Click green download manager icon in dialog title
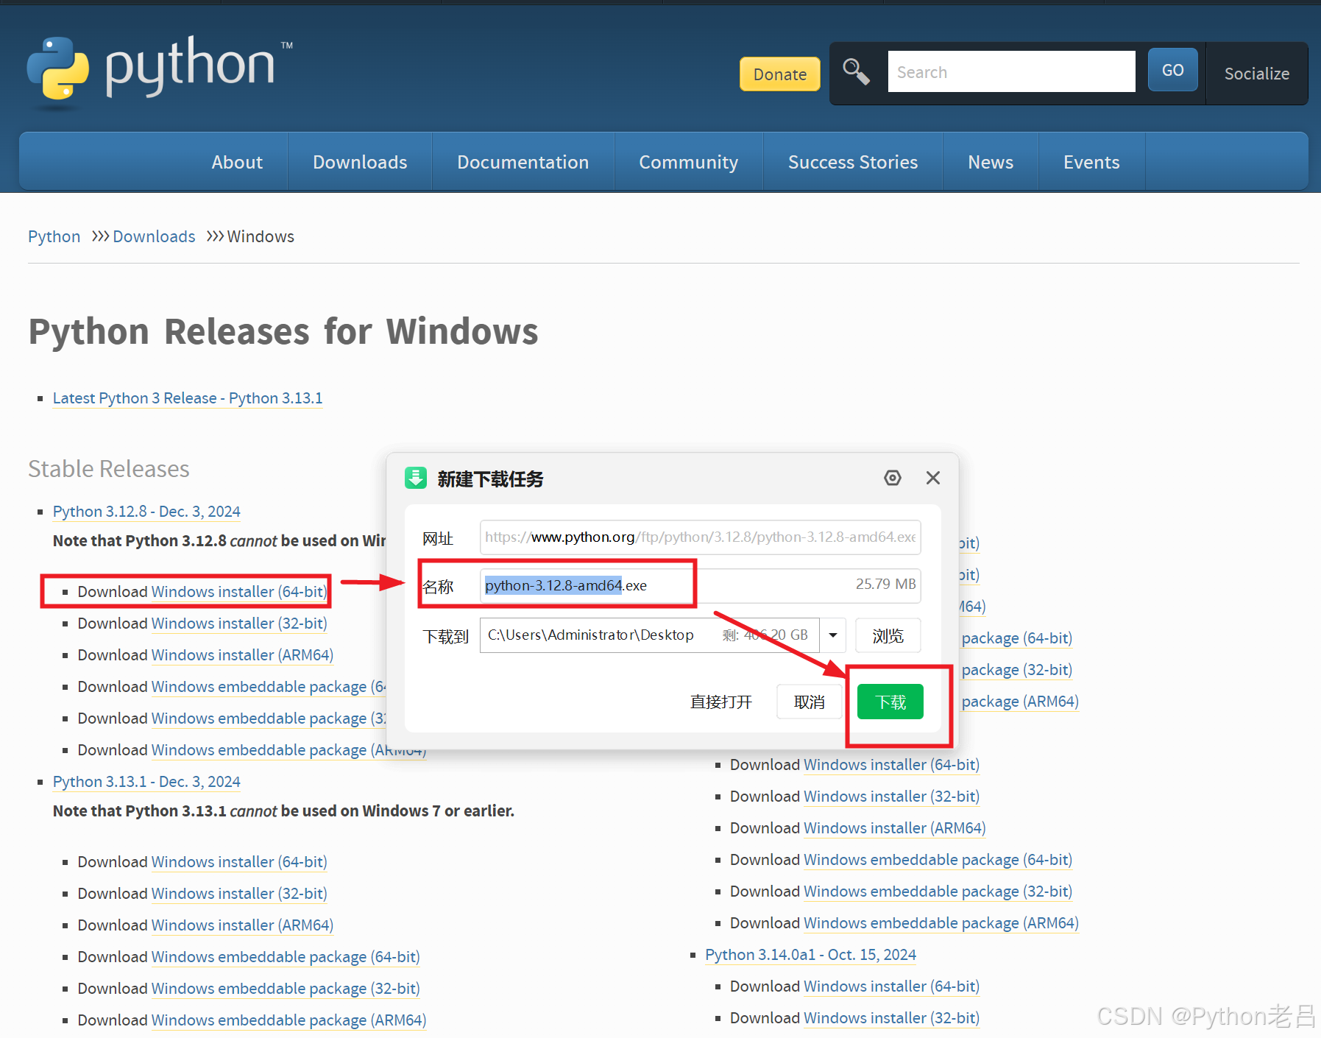1321x1038 pixels. pyautogui.click(x=416, y=478)
